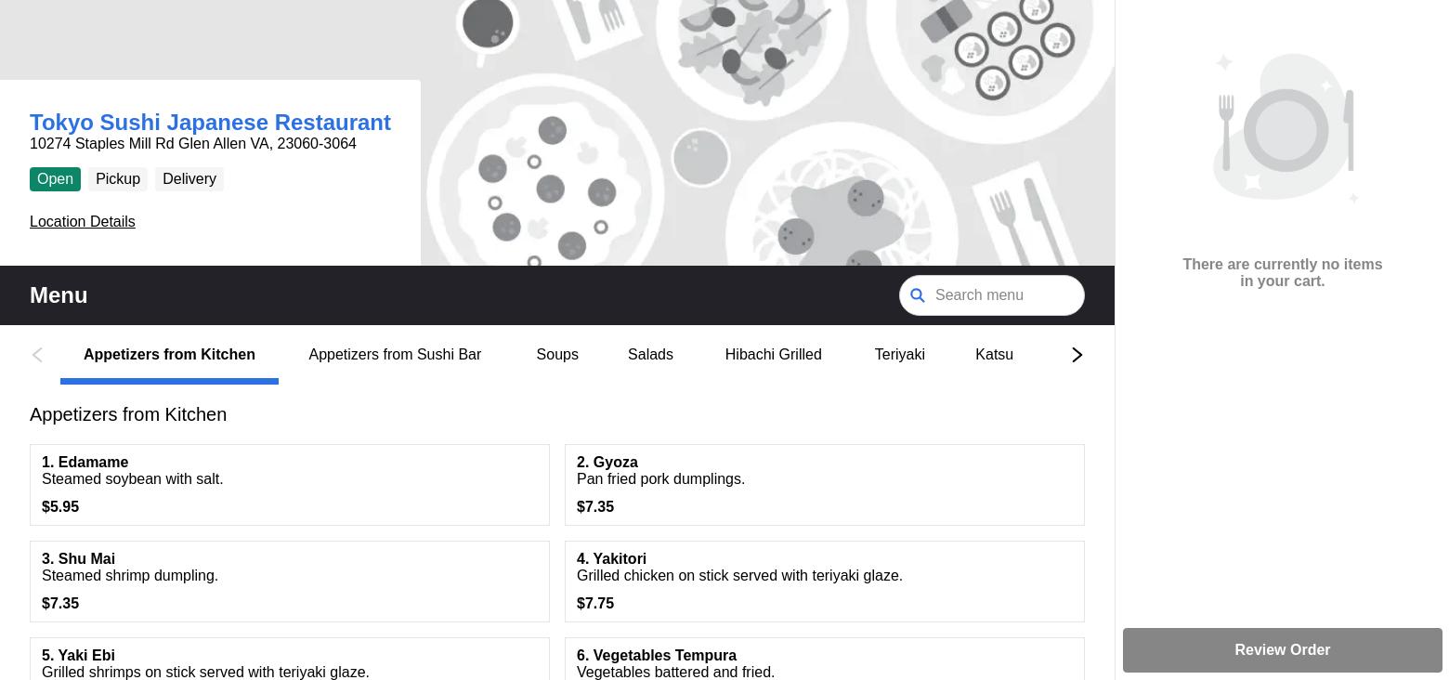
Task: Select the Delivery option badge
Action: (x=189, y=179)
